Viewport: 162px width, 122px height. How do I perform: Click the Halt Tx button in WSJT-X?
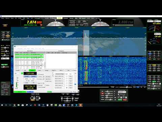point(61,70)
